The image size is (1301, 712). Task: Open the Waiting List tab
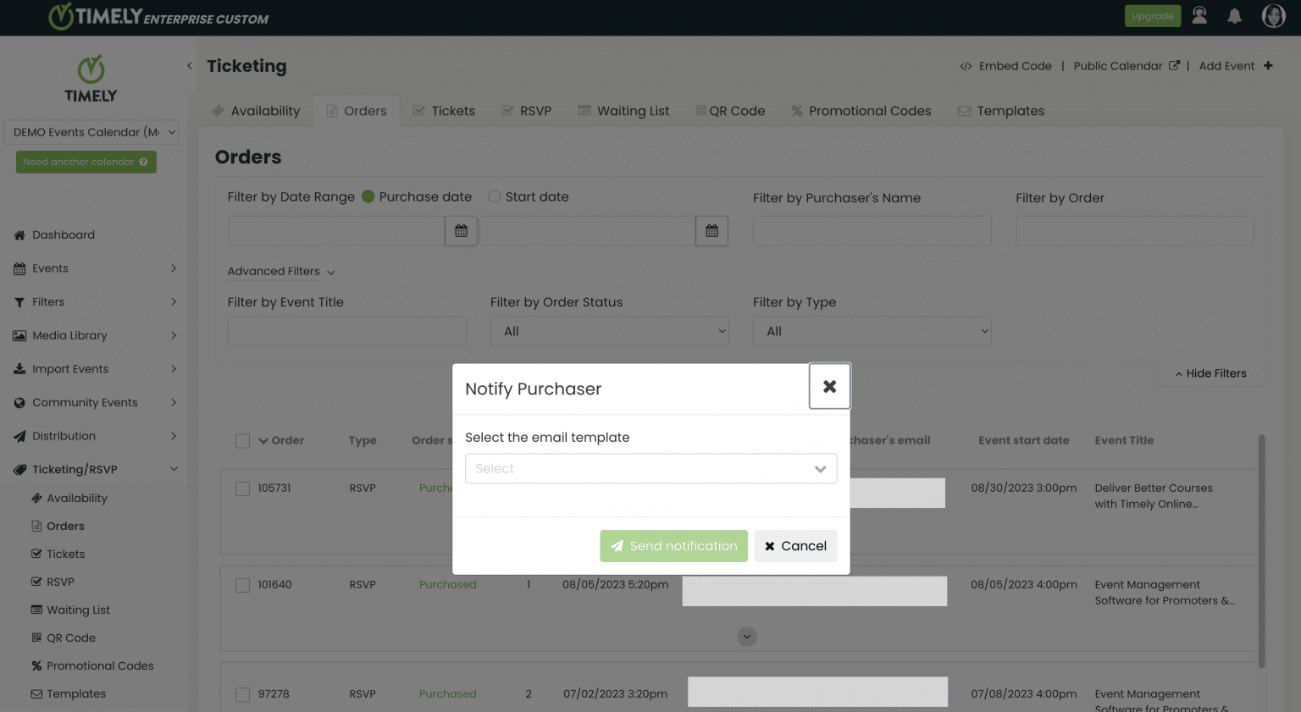623,111
